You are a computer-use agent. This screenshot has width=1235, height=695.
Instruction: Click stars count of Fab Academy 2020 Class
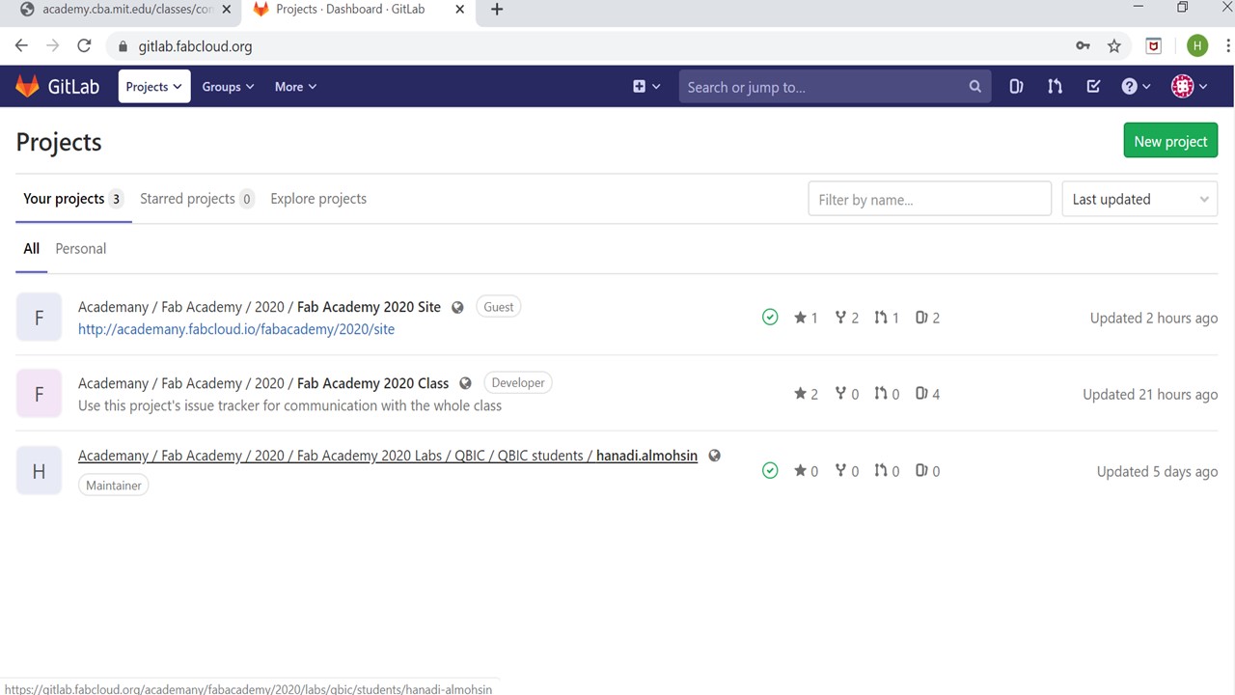coord(806,394)
